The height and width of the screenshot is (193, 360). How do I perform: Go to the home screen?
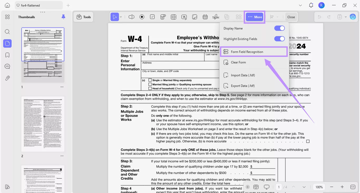[x=7, y=5]
